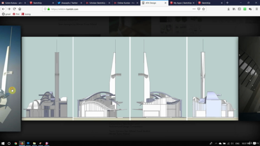Open the Library bookmarks and history
The image size is (260, 146).
tap(234, 9)
